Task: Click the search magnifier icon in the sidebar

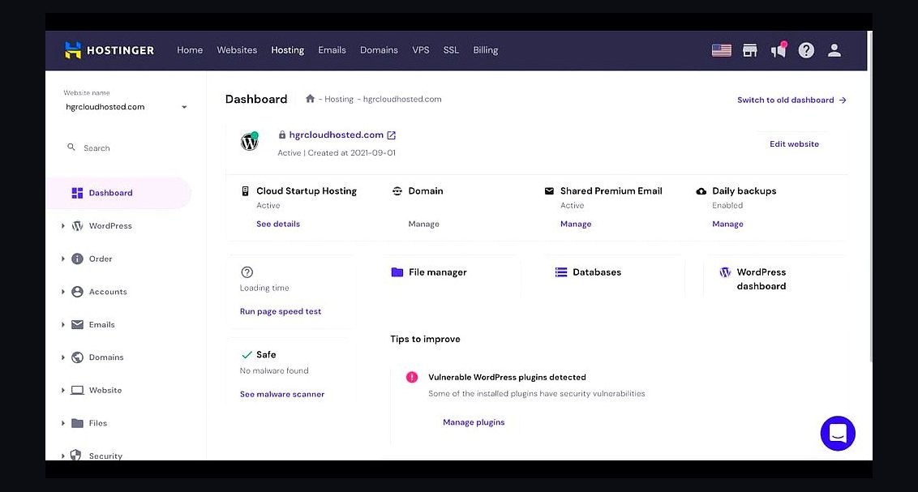Action: (x=71, y=148)
